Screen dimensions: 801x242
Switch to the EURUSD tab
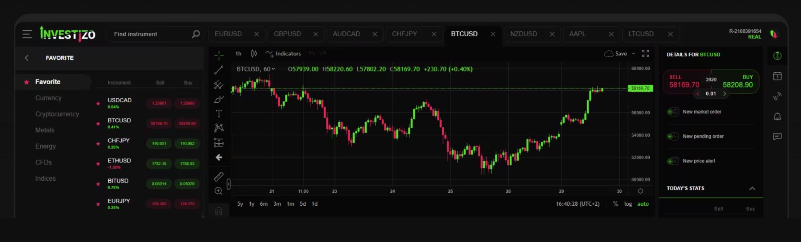[228, 34]
